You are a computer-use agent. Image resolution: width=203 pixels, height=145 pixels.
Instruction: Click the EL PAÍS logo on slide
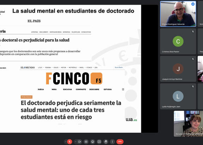[x=34, y=21]
